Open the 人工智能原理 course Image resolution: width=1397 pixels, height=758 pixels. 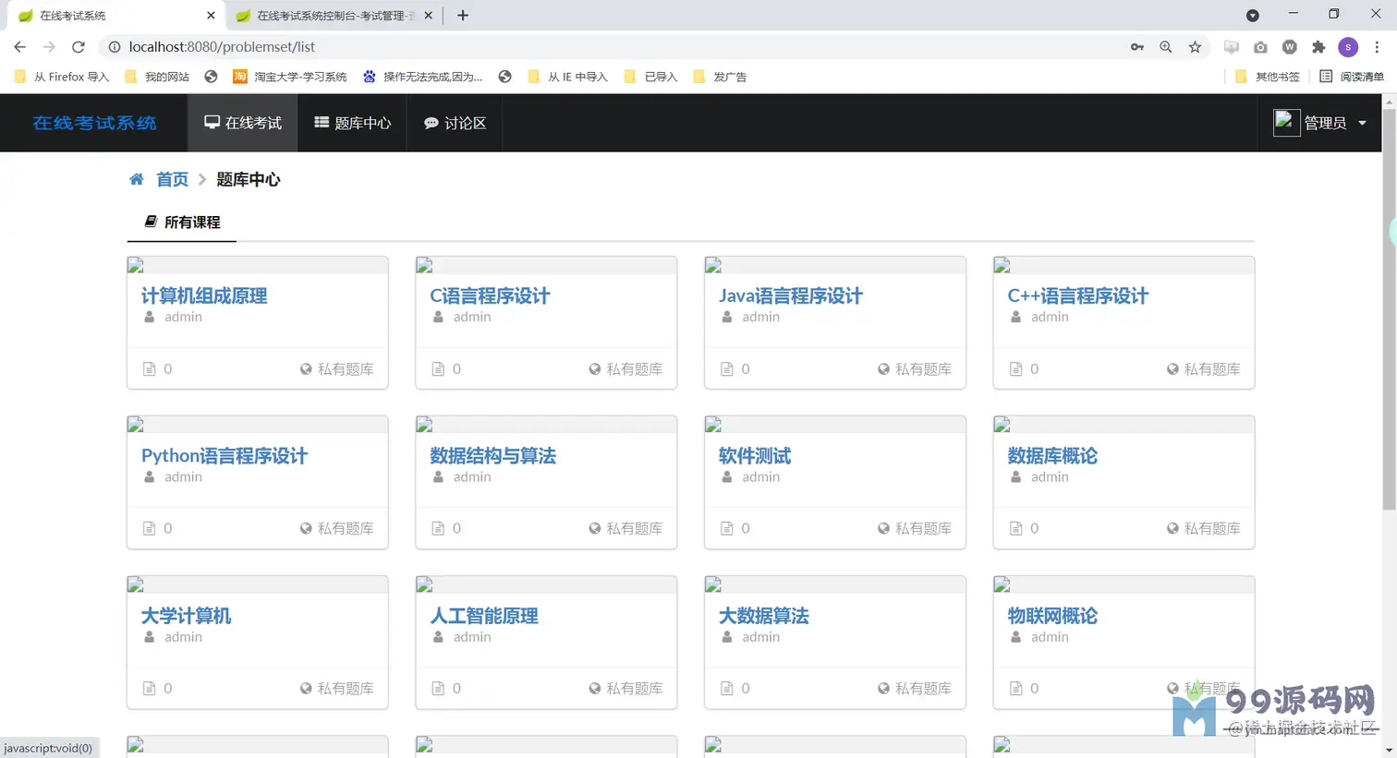484,616
